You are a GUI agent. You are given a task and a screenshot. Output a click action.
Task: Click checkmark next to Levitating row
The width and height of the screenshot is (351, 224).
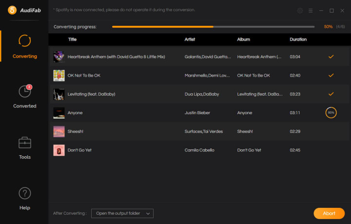[331, 94]
